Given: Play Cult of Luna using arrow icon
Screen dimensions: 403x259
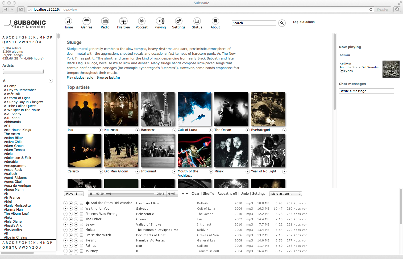Looking at the screenshot, I should (211, 130).
